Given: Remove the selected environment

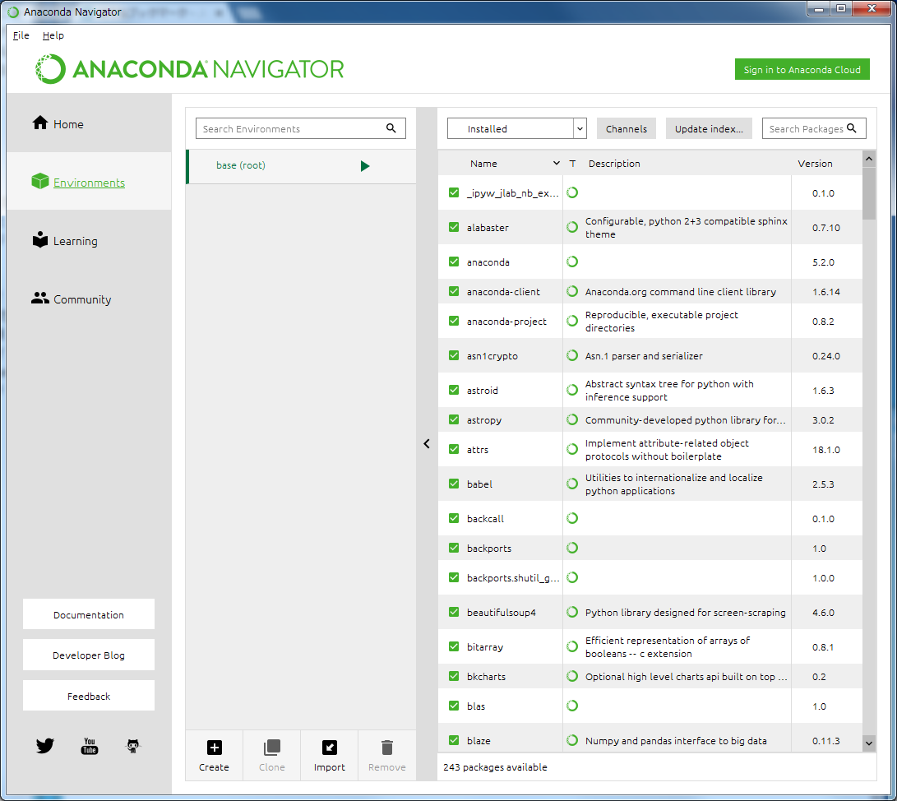Looking at the screenshot, I should 386,755.
